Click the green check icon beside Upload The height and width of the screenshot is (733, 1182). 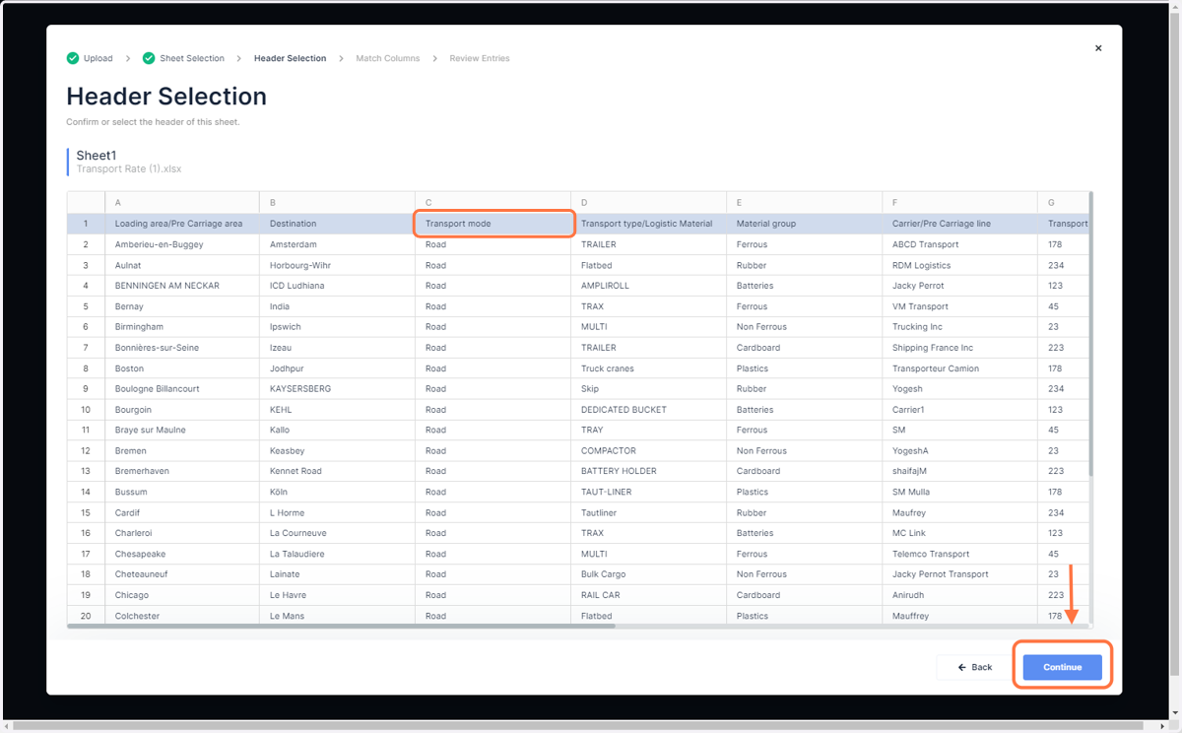(x=73, y=58)
